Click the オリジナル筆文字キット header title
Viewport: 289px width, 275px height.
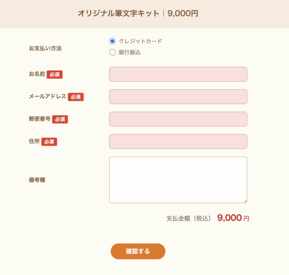pyautogui.click(x=119, y=13)
